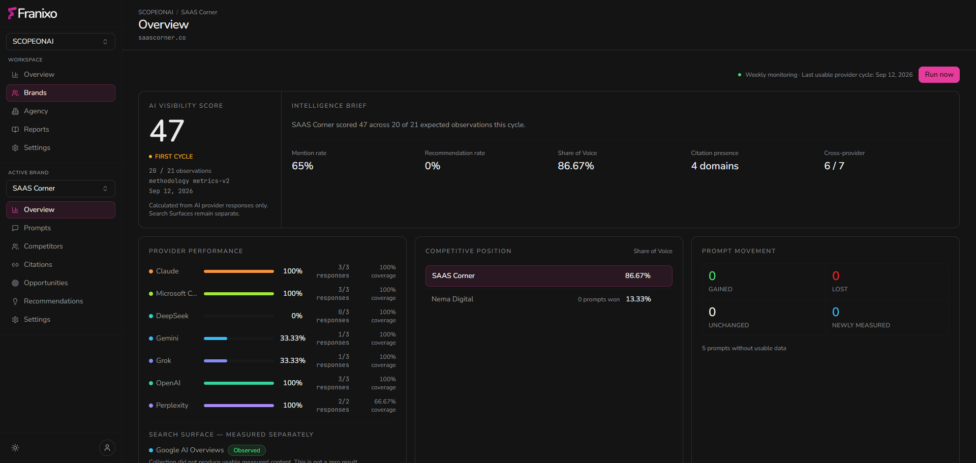Click the Reports book icon
Viewport: 976px width, 463px height.
click(x=15, y=130)
